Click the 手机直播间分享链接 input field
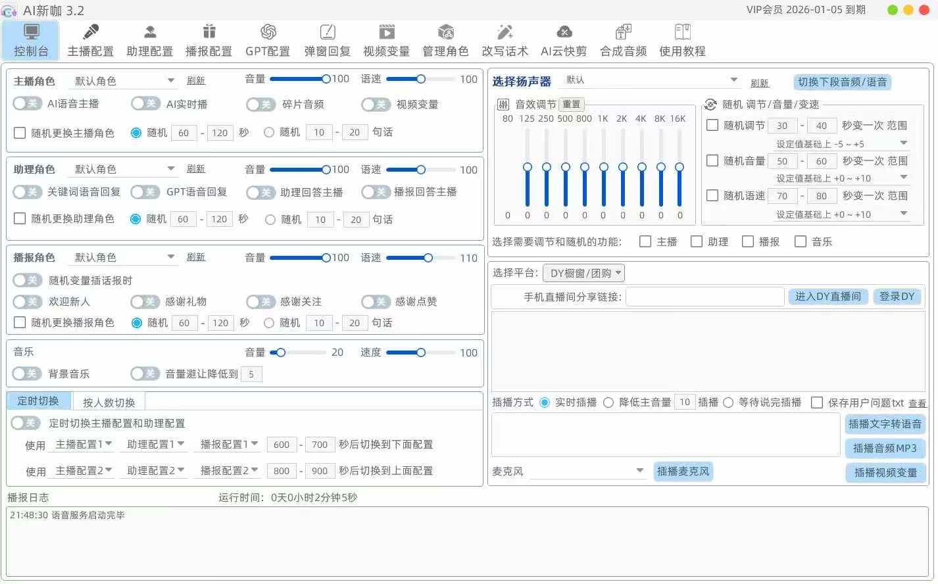 tap(704, 297)
